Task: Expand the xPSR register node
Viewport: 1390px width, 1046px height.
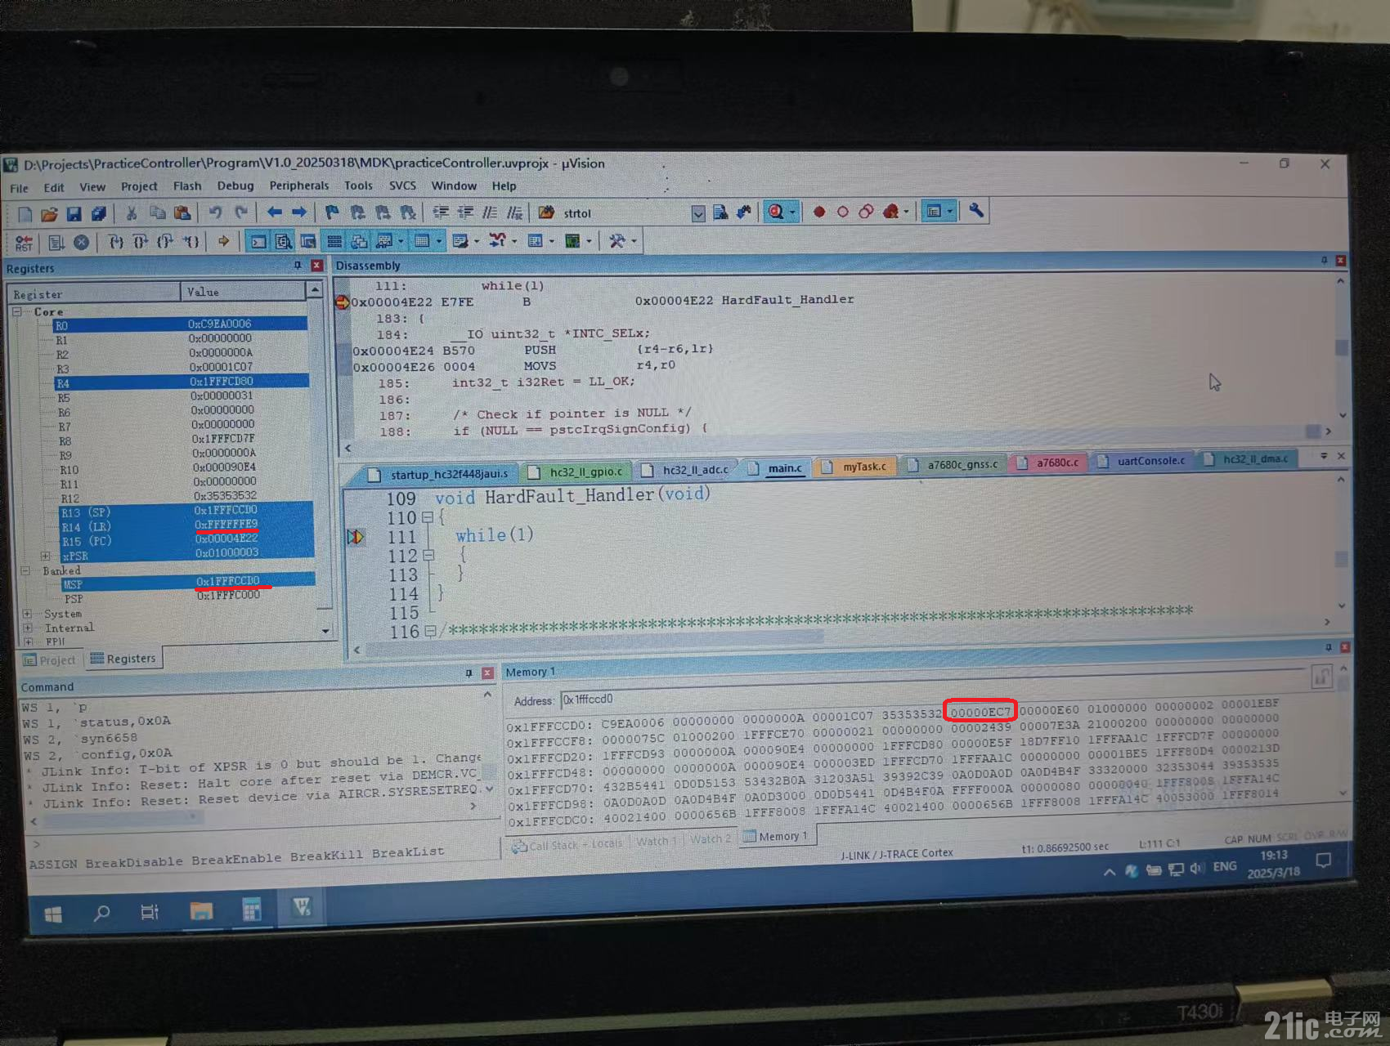Action: (46, 557)
